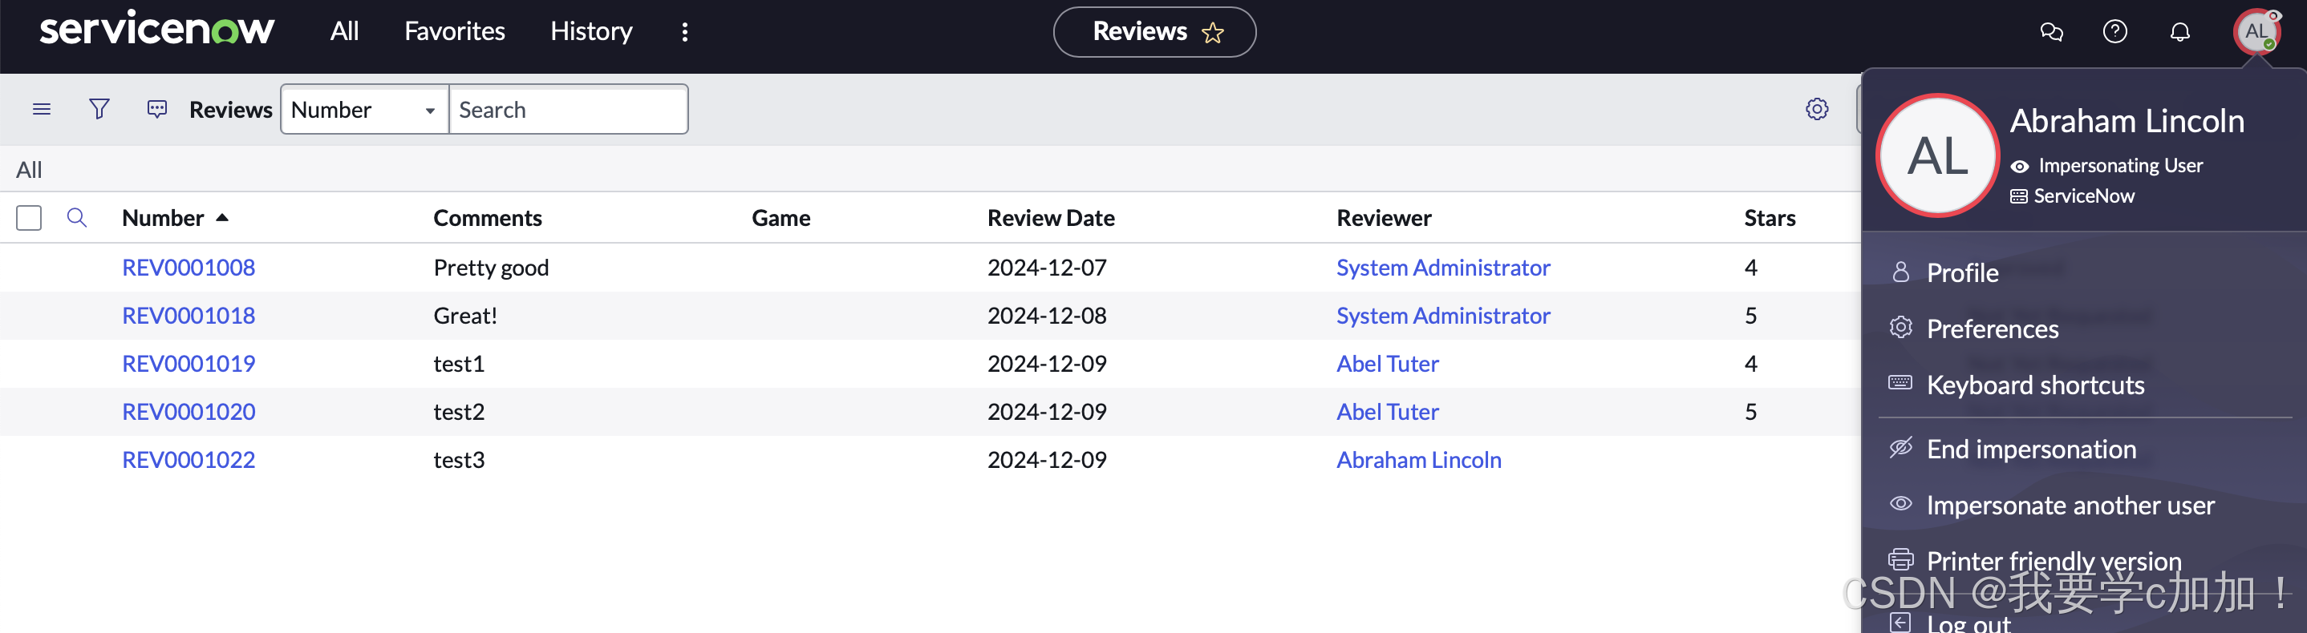The width and height of the screenshot is (2307, 633).
Task: End impersonation from user menu
Action: tap(2031, 449)
